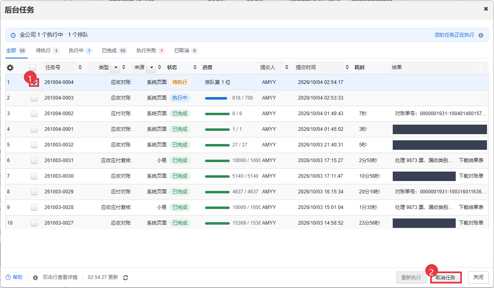Click the 应付对账 type in row 261004-0002

pyautogui.click(x=121, y=114)
